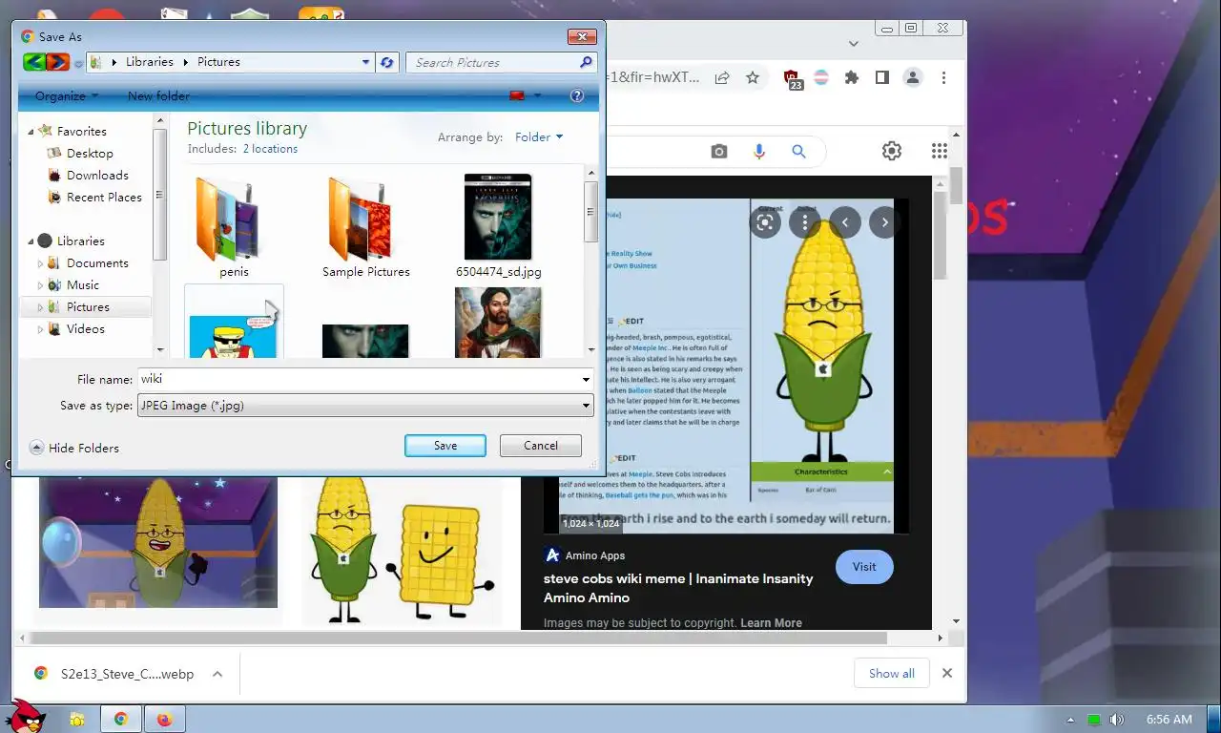Click the blue Google search magnifier

(798, 151)
